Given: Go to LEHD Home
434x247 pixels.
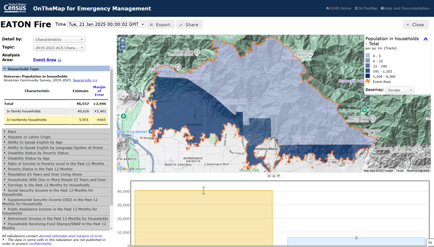Looking at the screenshot, I should click(x=339, y=8).
